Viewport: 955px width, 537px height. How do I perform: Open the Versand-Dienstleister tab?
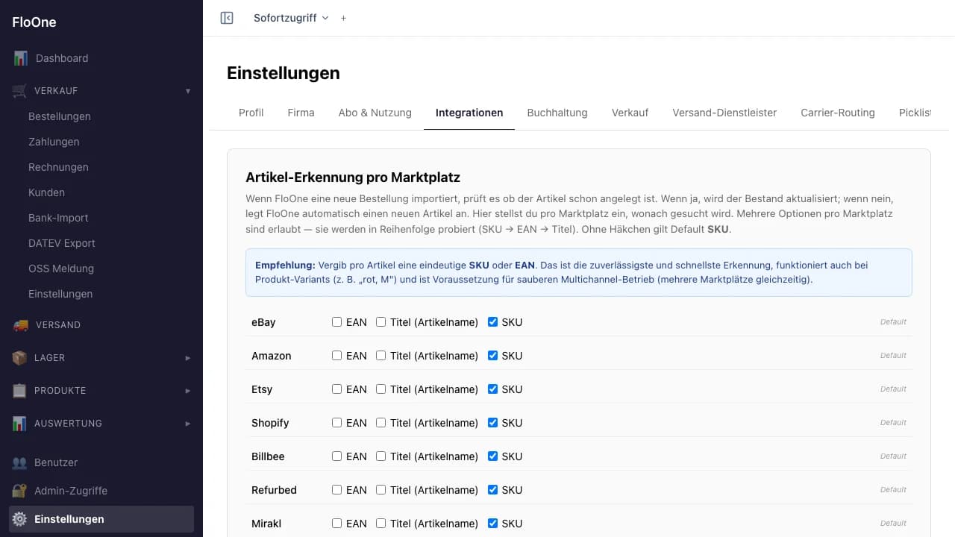[x=724, y=113]
